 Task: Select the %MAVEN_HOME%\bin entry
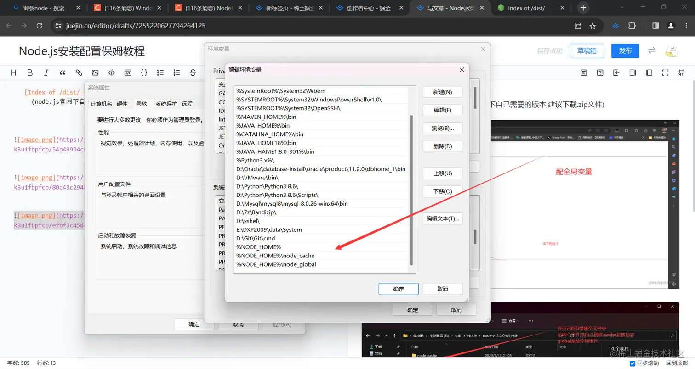[x=320, y=117]
